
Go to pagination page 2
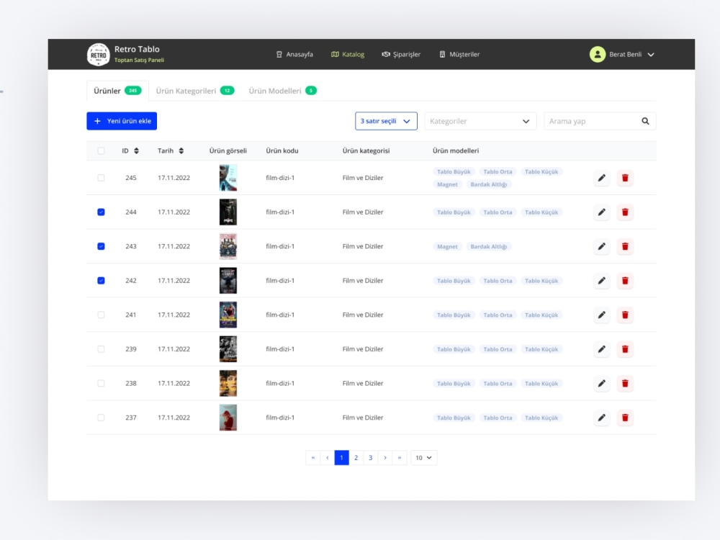click(x=356, y=458)
